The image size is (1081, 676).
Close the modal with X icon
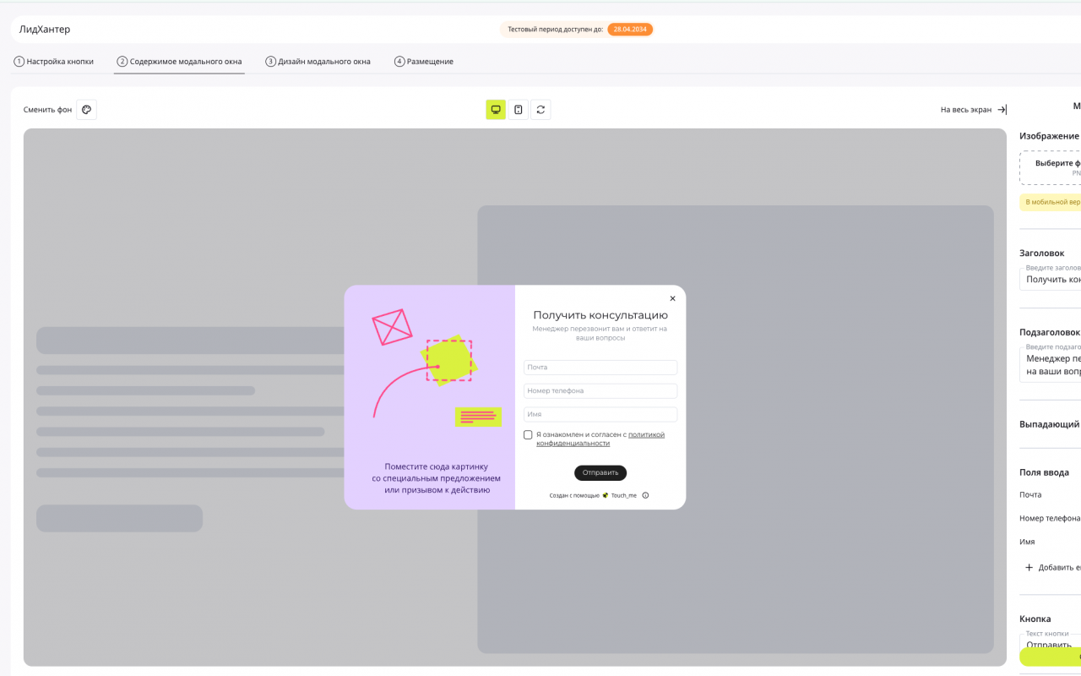(x=672, y=298)
